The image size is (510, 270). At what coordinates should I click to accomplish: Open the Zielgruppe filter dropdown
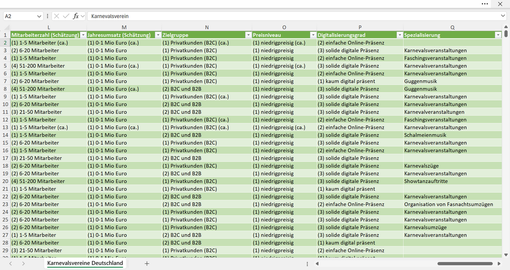coord(248,35)
